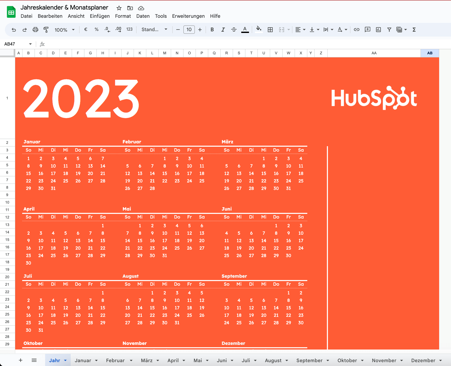Open the Bearbeiten menu

click(50, 16)
